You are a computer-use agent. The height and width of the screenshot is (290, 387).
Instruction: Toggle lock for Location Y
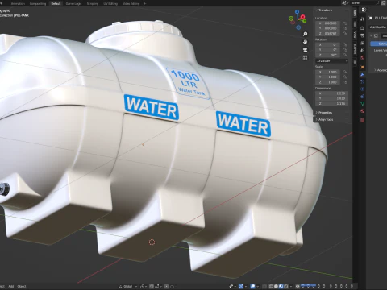pyautogui.click(x=345, y=28)
